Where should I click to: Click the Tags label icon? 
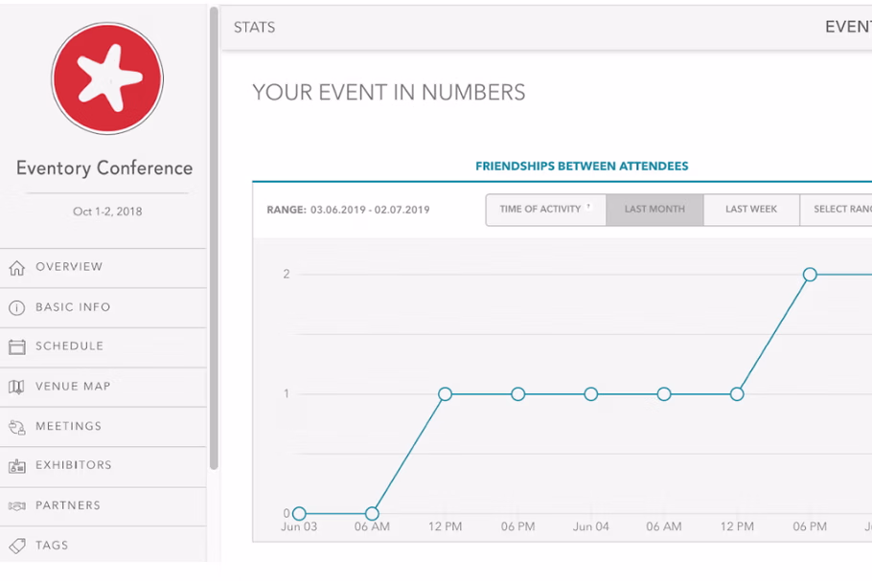coord(16,546)
